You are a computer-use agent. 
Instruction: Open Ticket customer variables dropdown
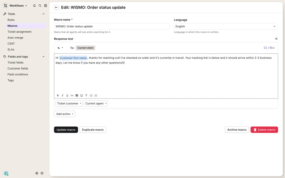pos(69,103)
